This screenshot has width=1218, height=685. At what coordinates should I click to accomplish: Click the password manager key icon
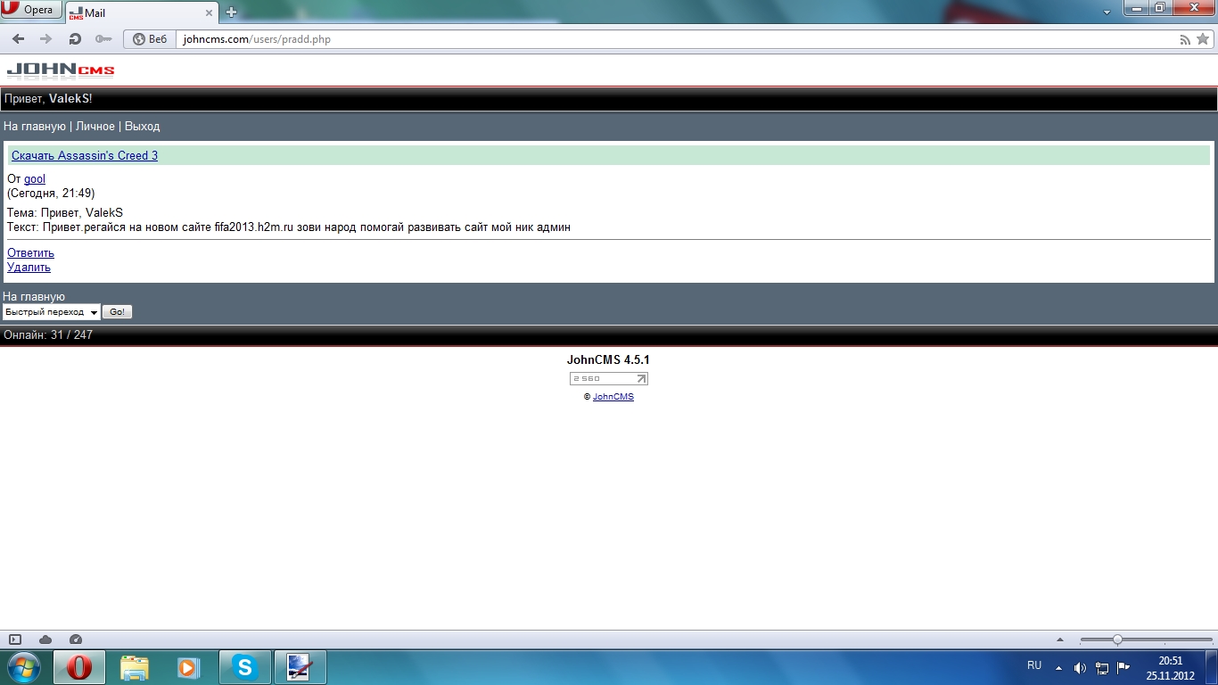point(103,39)
